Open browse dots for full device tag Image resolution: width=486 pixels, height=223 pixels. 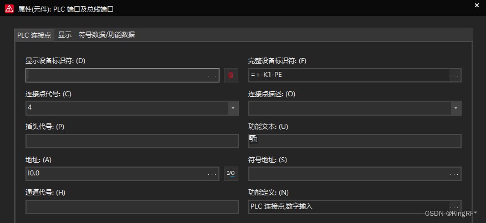pyautogui.click(x=454, y=75)
